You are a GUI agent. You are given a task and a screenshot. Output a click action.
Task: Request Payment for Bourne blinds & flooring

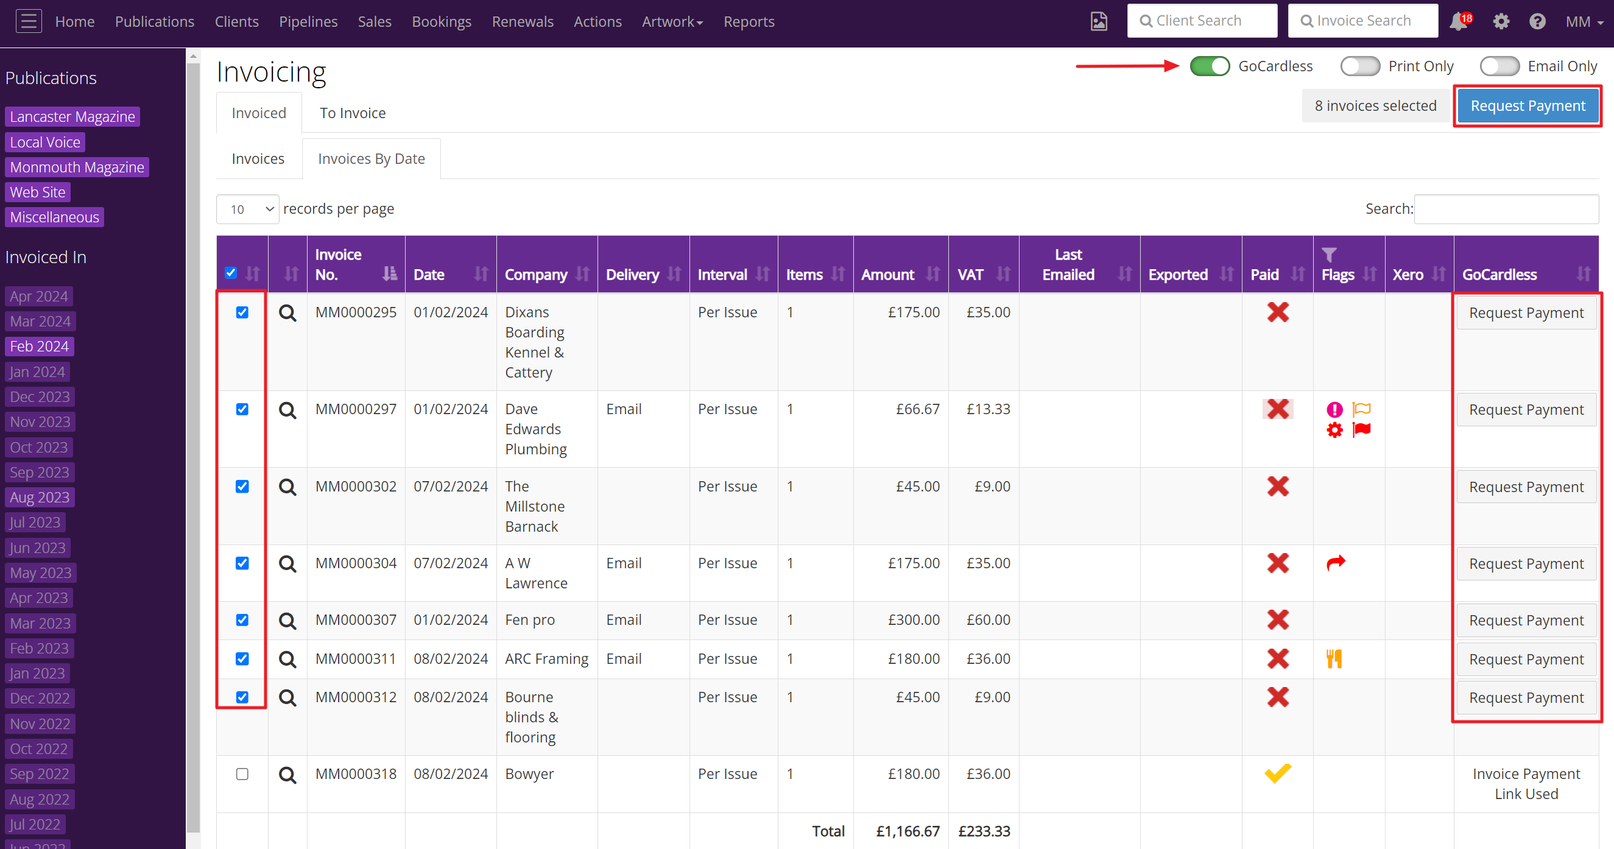click(1526, 697)
